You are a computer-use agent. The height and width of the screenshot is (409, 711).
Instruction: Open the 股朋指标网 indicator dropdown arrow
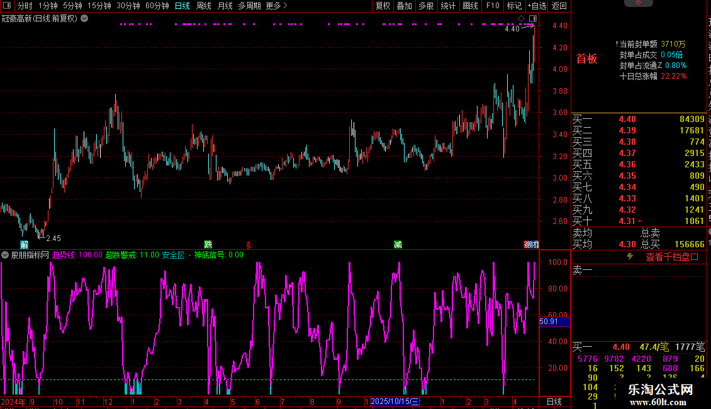5,255
